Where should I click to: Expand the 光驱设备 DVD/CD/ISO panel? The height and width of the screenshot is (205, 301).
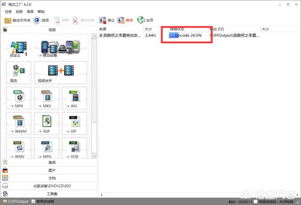(x=51, y=186)
